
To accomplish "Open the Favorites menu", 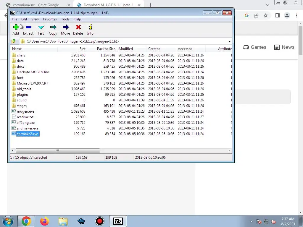I will [x=50, y=19].
